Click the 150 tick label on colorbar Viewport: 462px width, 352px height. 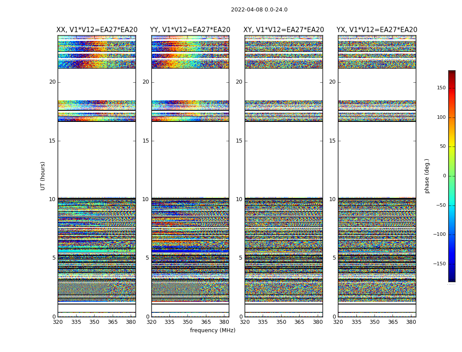(x=441, y=88)
